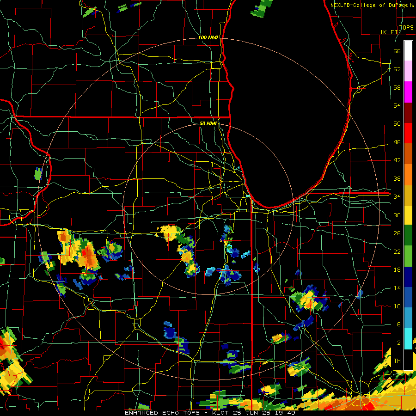
Task: Select the "10" legend value
Action: [397, 306]
